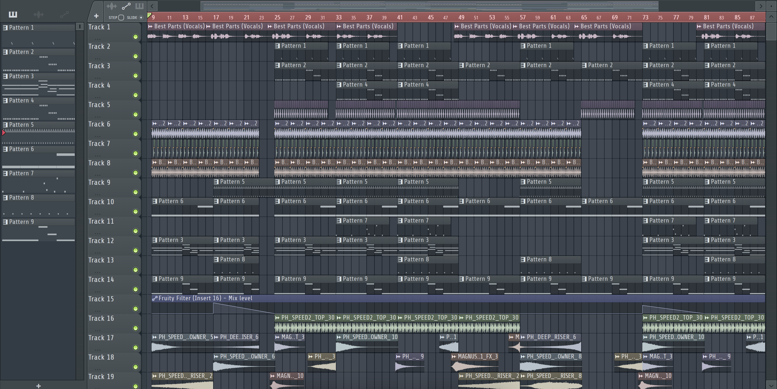Toggle the Track 5 mute LED
The image size is (777, 389).
tap(135, 115)
